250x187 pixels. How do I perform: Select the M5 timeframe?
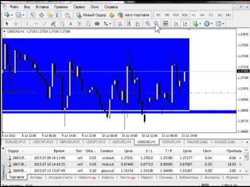(x=167, y=15)
